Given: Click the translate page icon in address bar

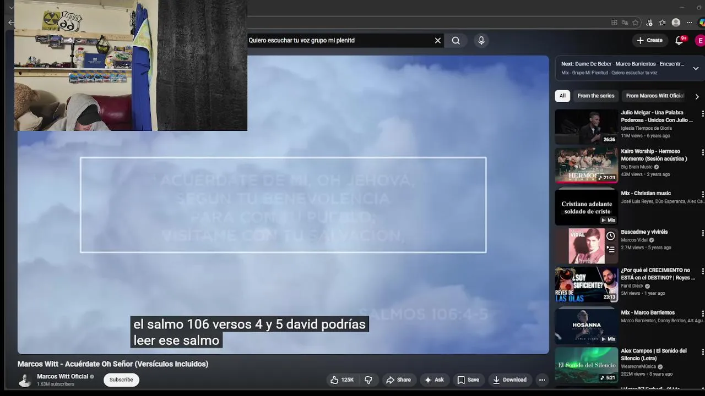Looking at the screenshot, I should click(625, 23).
